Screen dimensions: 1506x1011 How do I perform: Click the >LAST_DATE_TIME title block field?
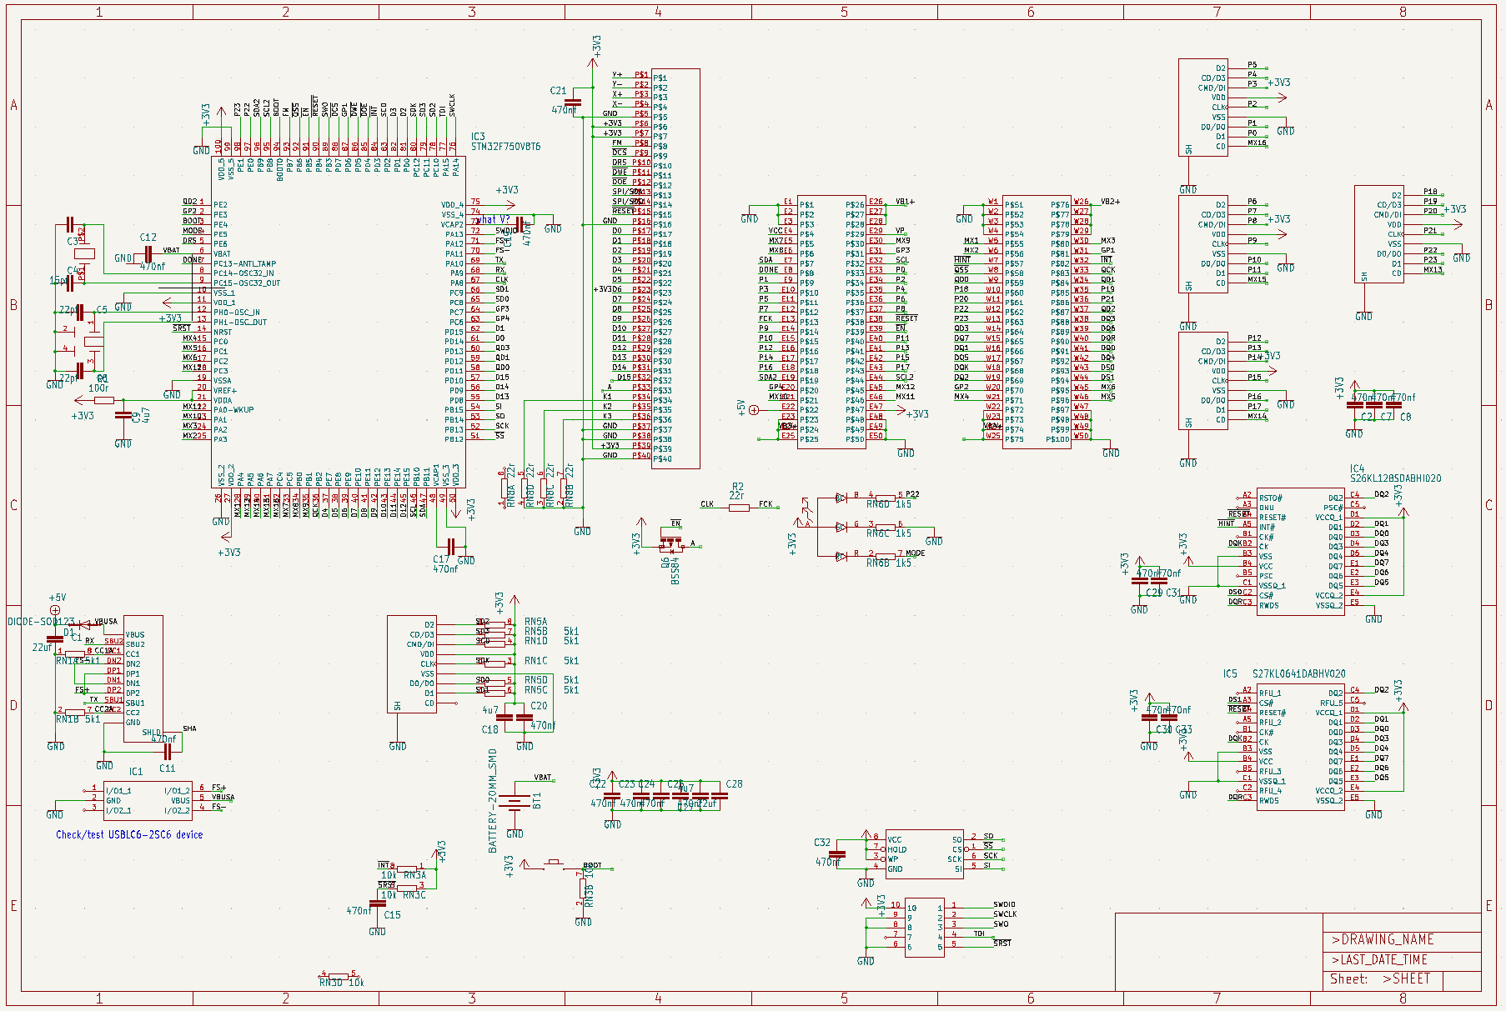[1380, 959]
